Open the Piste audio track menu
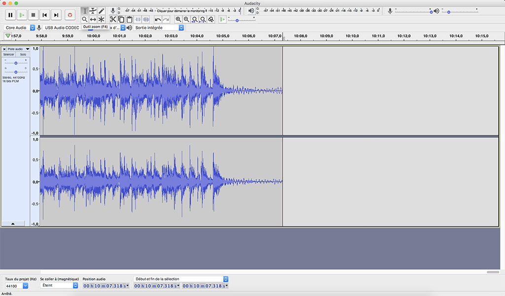Viewport: 505px width, 296px height. [18, 49]
